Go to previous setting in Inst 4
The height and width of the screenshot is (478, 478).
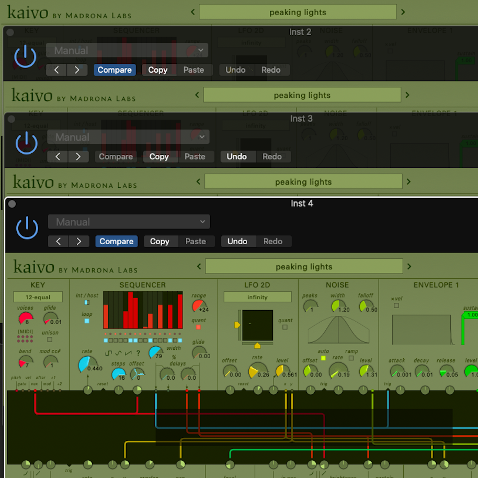[58, 242]
